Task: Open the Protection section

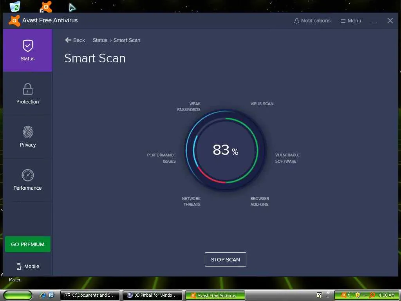Action: 28,93
